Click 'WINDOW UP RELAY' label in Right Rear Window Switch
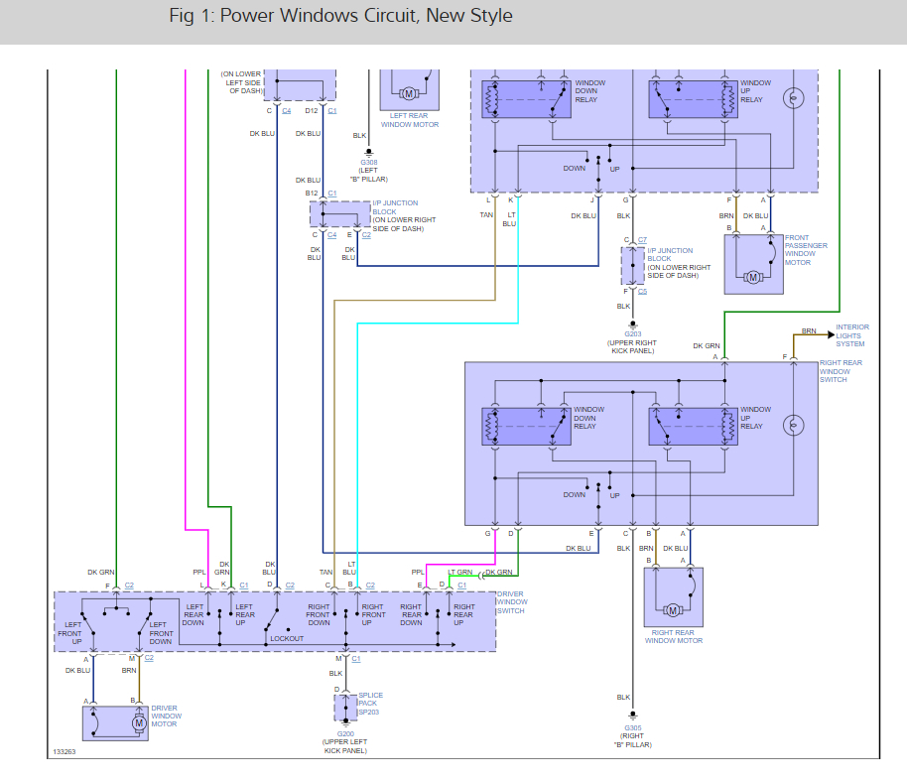The image size is (907, 782). 755,418
